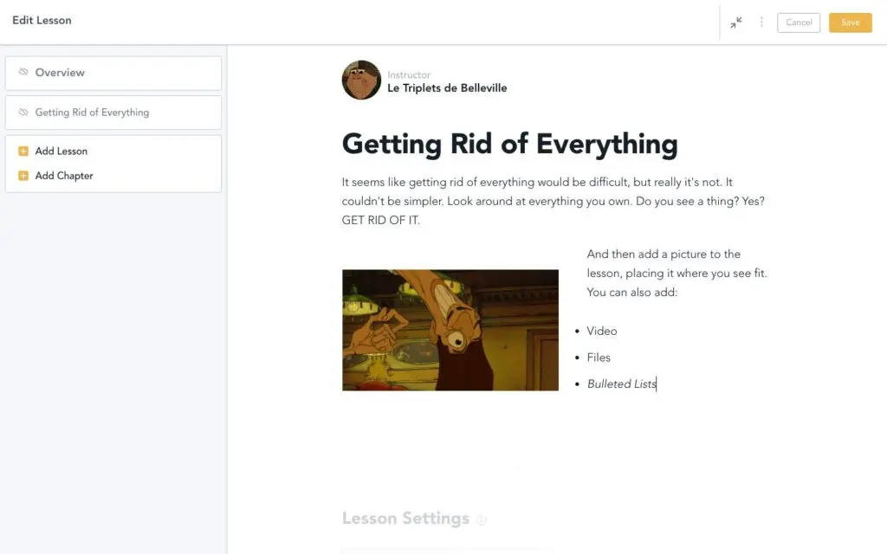Click the plus icon next to Add Chapter

pos(23,176)
